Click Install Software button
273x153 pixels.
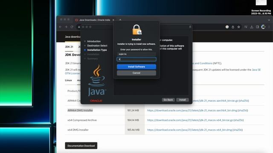point(136,67)
